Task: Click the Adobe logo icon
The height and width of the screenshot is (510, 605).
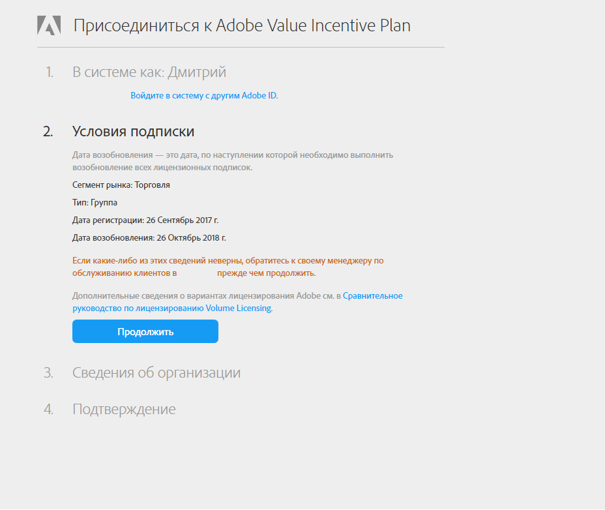Action: click(49, 25)
